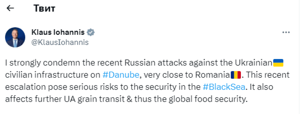Click the 'Твит' page heading

44,8
